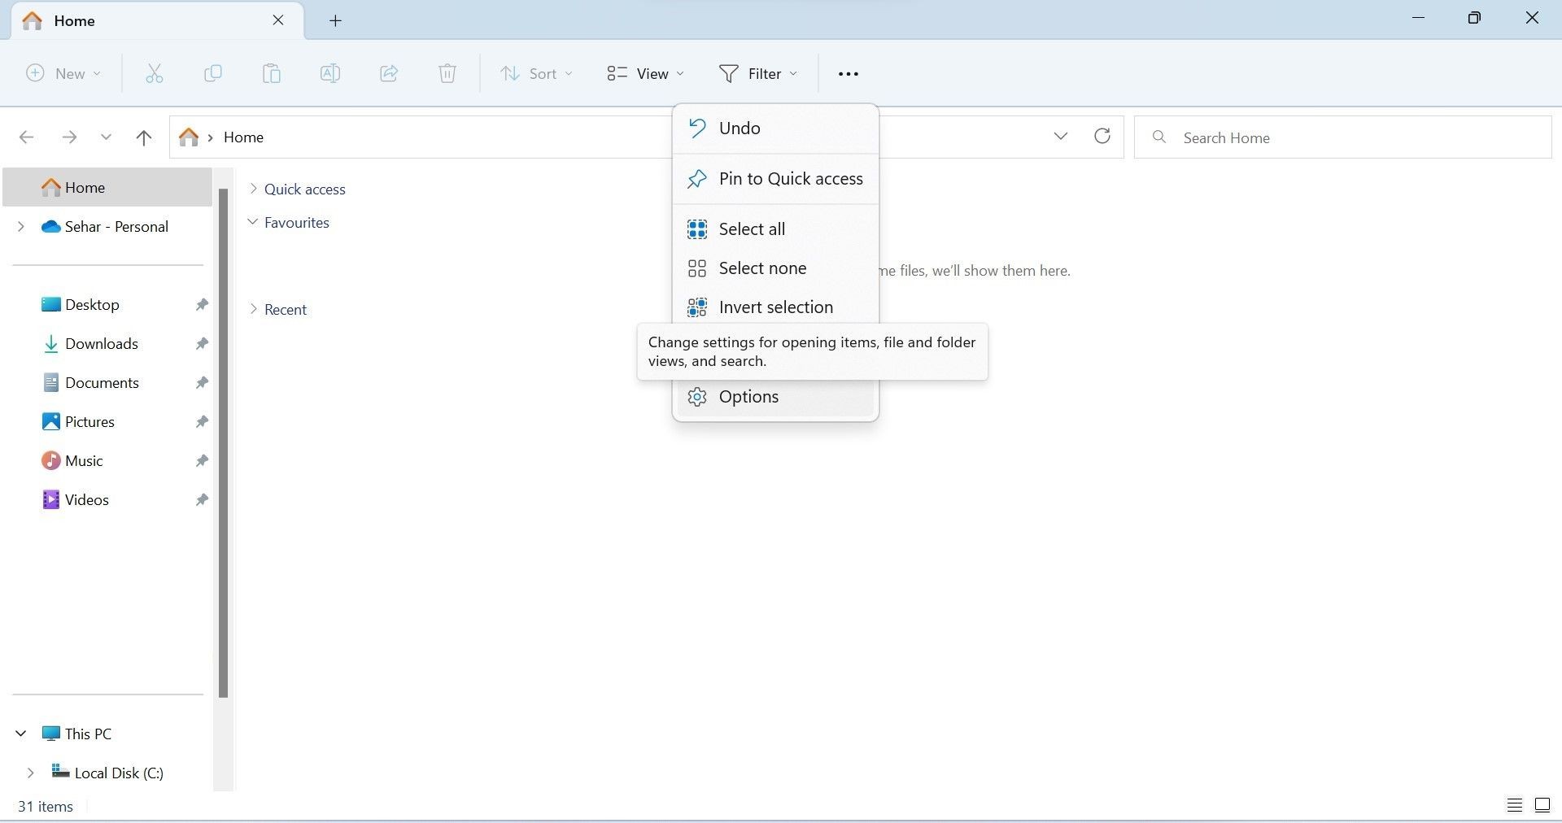Expand Sehar - Personal OneDrive node

(21, 226)
